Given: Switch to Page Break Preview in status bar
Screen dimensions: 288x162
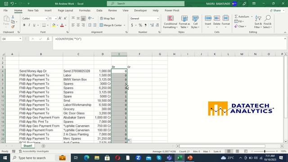Looking at the screenshot, I should (x=246, y=151).
